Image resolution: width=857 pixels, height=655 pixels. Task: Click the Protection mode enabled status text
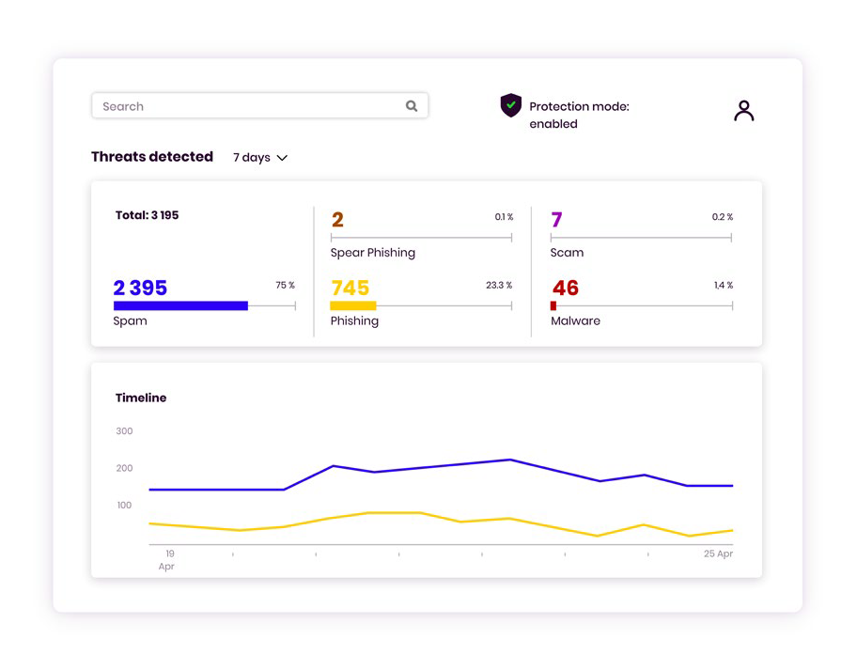[579, 115]
